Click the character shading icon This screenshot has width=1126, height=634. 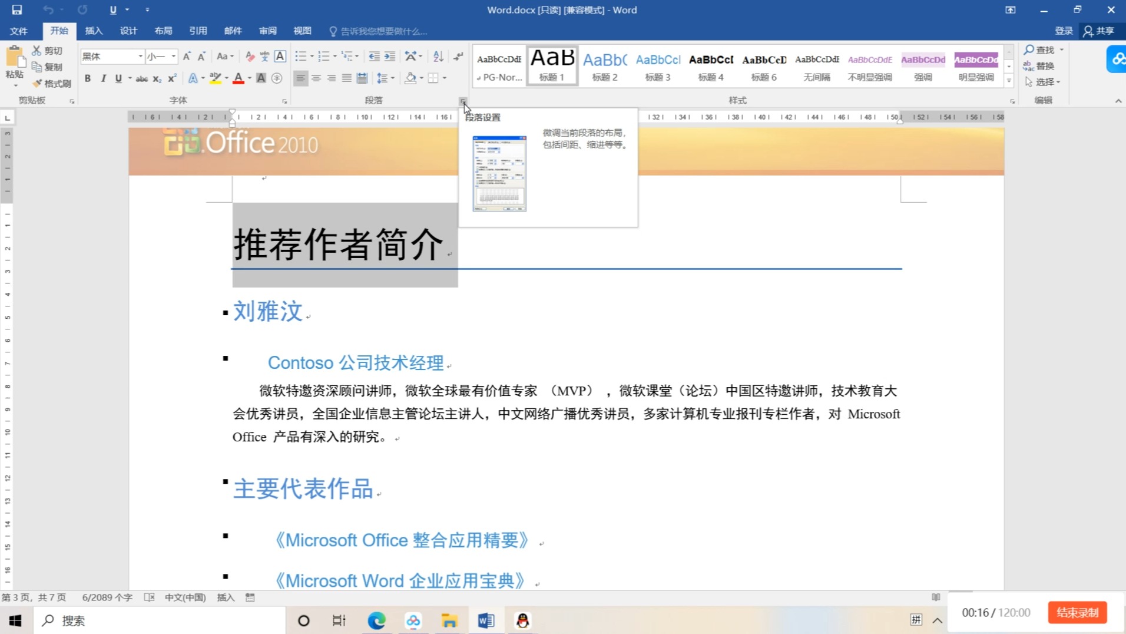pos(261,78)
